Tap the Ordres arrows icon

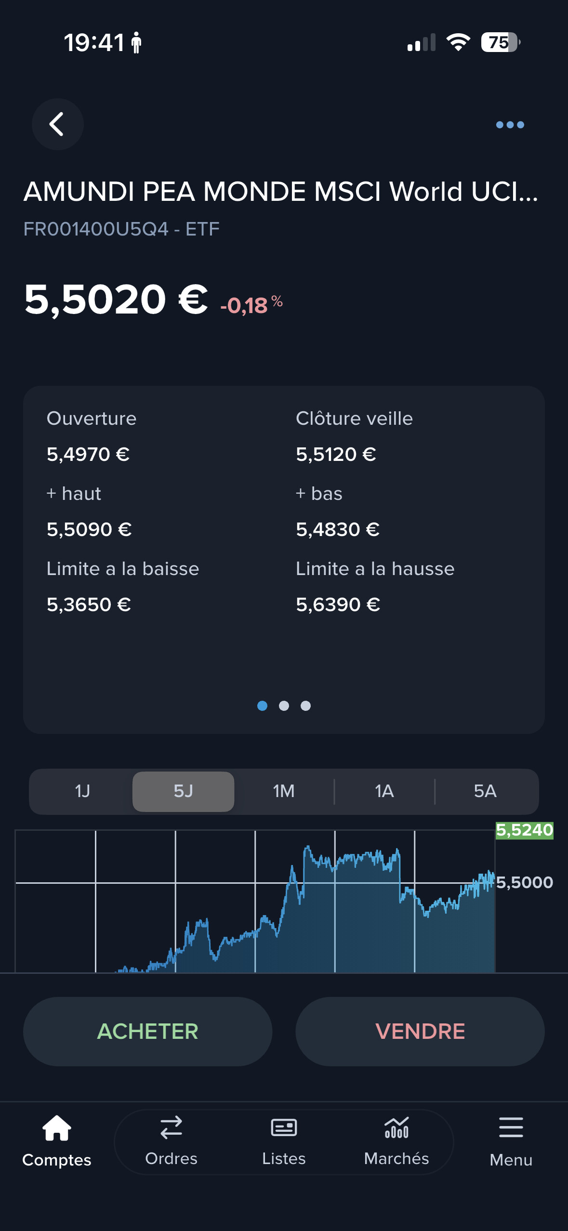pyautogui.click(x=171, y=1128)
